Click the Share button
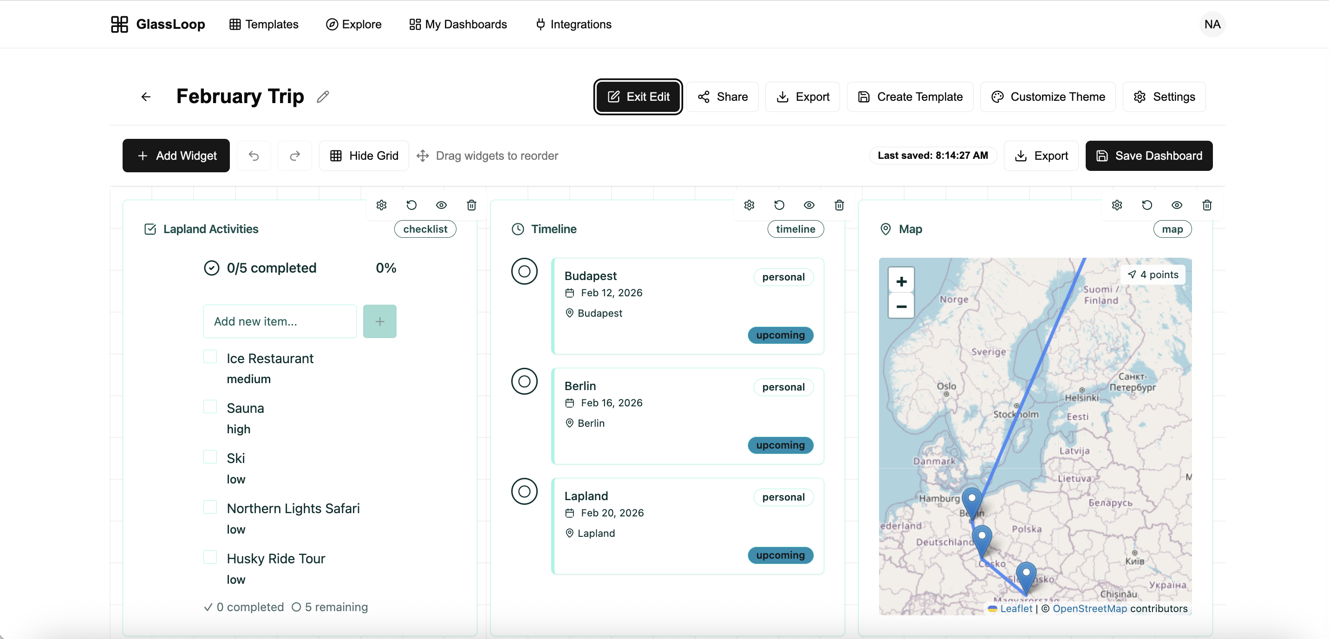Screen dimensions: 1329x639 pyautogui.click(x=722, y=97)
